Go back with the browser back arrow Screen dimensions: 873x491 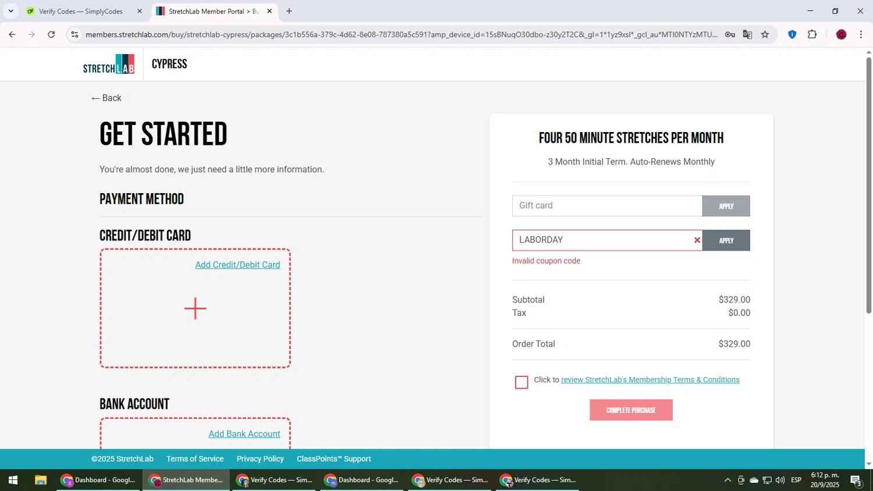(x=12, y=34)
